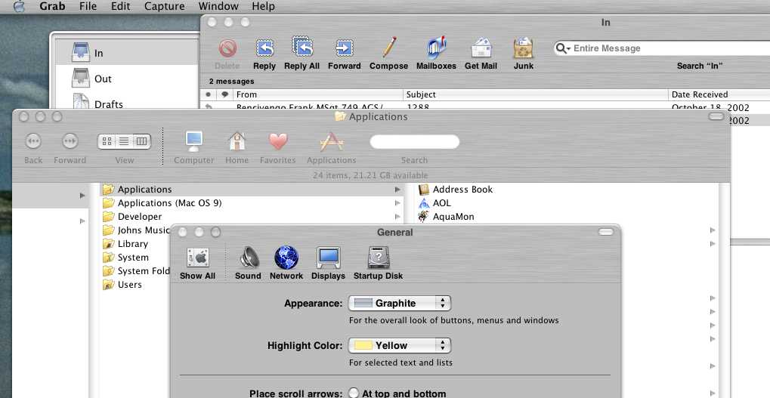Expand the Applications folder arrow in Finder column

point(397,190)
